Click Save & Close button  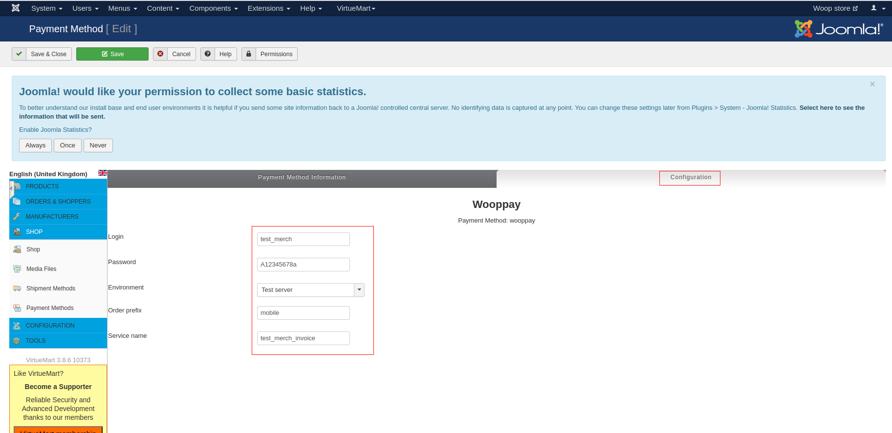(x=42, y=54)
